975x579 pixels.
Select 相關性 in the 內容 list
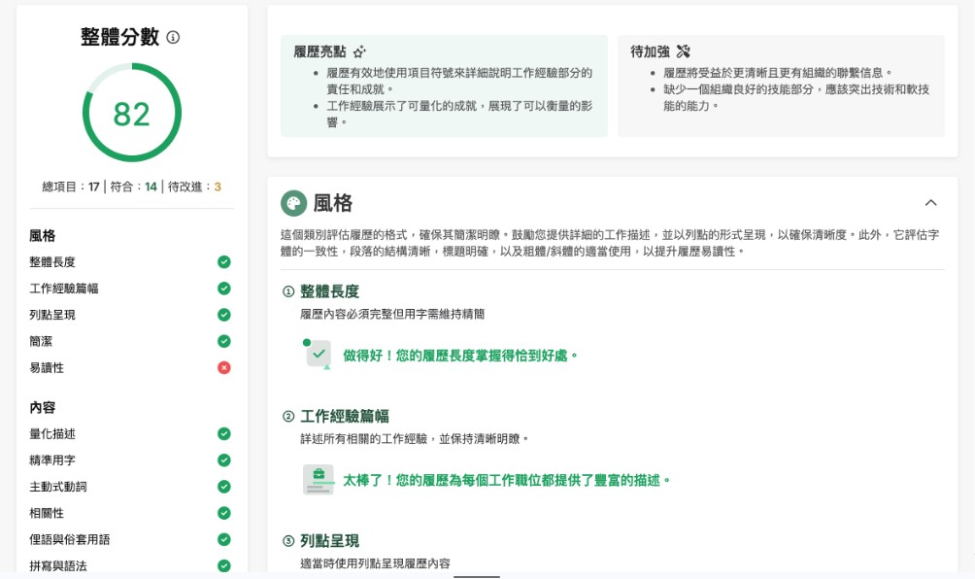point(47,513)
